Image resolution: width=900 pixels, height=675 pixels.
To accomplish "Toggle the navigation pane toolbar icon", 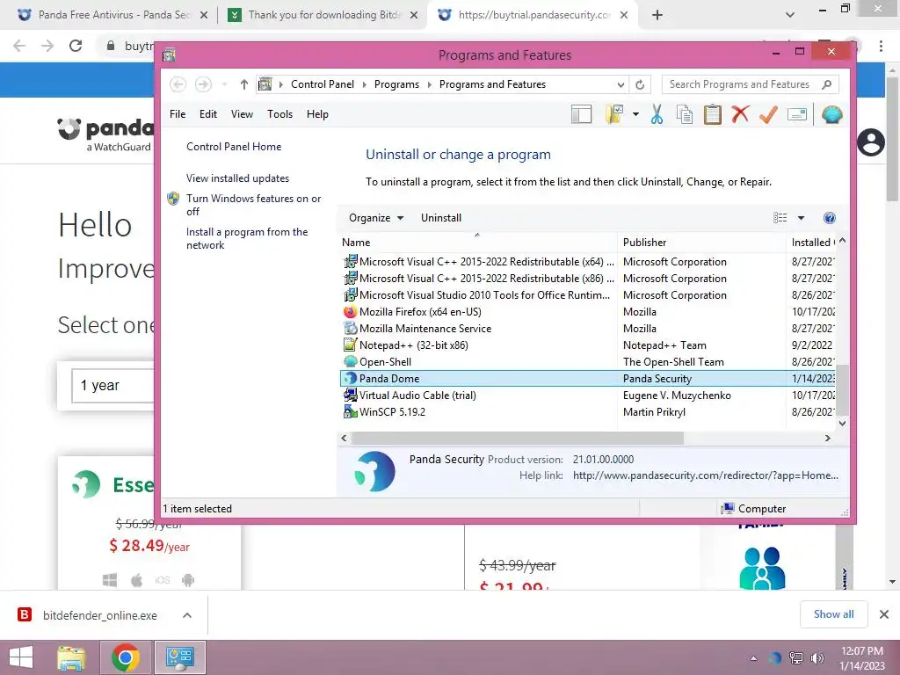I will point(582,114).
